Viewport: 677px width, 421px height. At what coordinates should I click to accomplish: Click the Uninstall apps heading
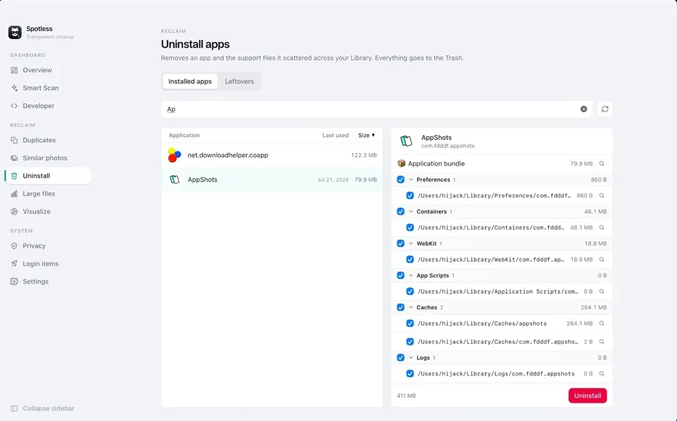(x=195, y=44)
